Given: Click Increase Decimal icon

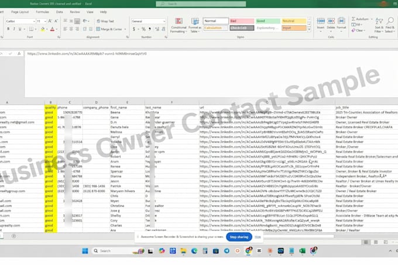Looking at the screenshot, I should [x=157, y=29].
